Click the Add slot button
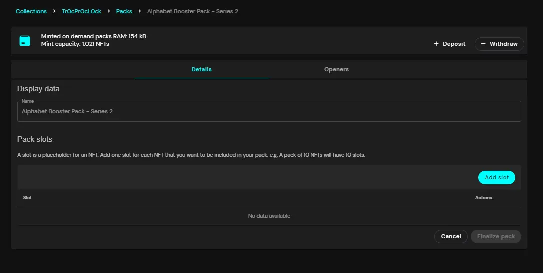Viewport: 543px width, 273px height. [496, 177]
